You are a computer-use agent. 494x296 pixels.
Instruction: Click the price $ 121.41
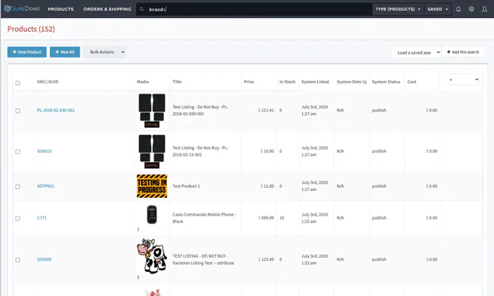(266, 110)
